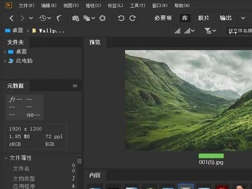The height and width of the screenshot is (189, 252).
Task: Open the 视图(V) menu
Action: click(x=71, y=6)
